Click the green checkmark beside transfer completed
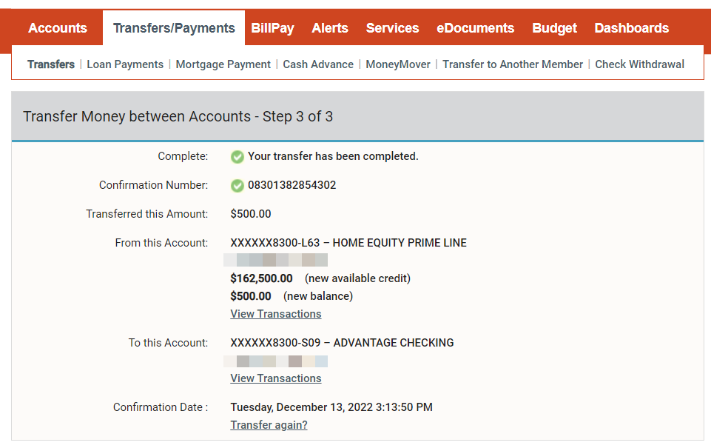711x448 pixels. click(x=237, y=157)
